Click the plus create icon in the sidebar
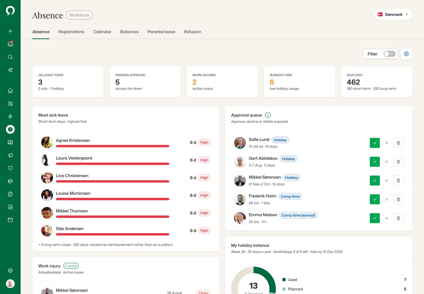This screenshot has height=294, width=424. click(10, 31)
